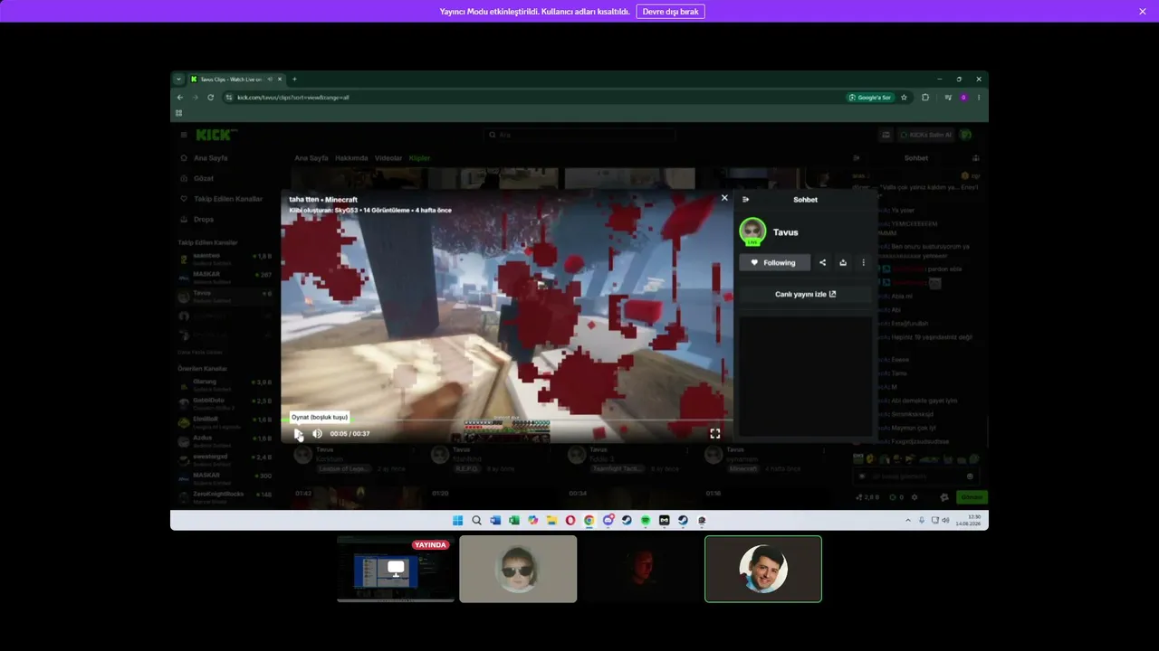The height and width of the screenshot is (651, 1159).
Task: Click the Canlı yayını izle button
Action: click(805, 294)
